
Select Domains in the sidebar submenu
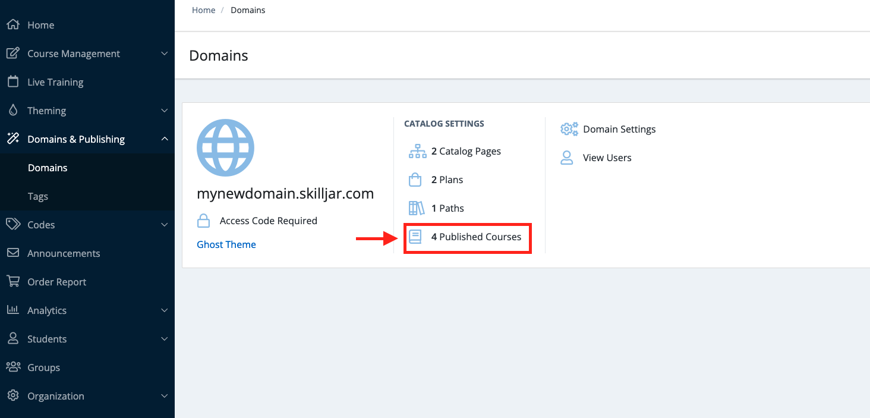[x=48, y=168]
